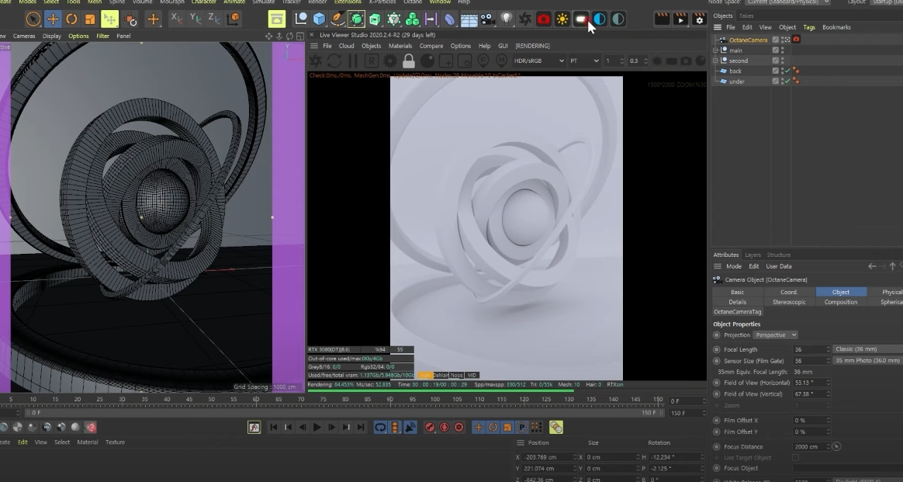
Task: Open the Spline Pen tool
Action: [x=337, y=19]
